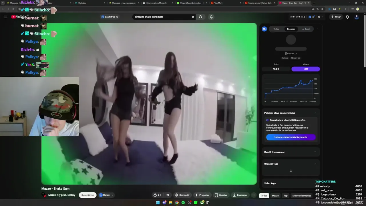Open Xbox app from taskbar
The image size is (366, 206).
click(x=202, y=203)
